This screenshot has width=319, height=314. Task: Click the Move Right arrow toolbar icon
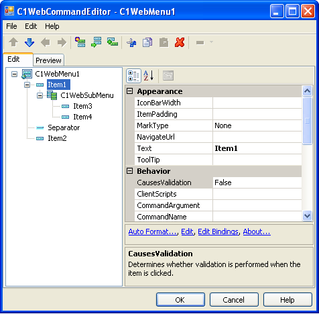[62, 42]
